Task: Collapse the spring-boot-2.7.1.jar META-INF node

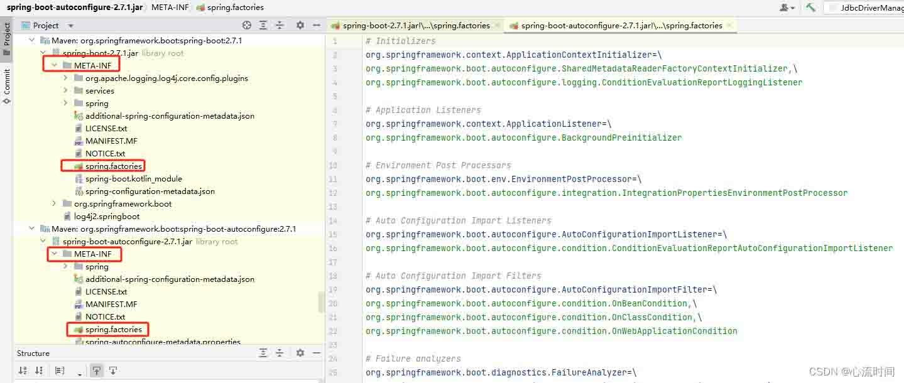Action: point(53,65)
